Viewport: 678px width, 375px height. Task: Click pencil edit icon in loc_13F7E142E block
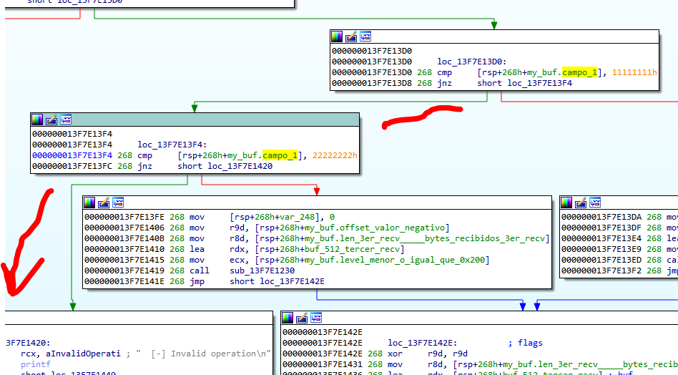pyautogui.click(x=302, y=318)
